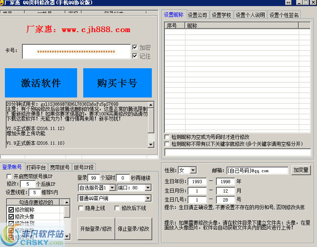Click the 修改 个后换IP field
The image size is (317, 247).
point(28,184)
